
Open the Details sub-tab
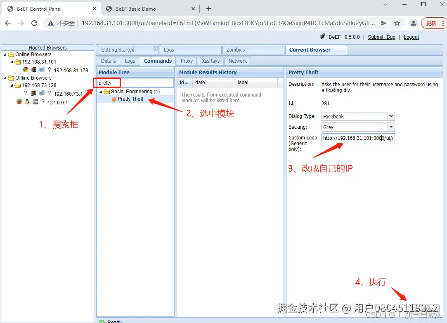point(108,61)
